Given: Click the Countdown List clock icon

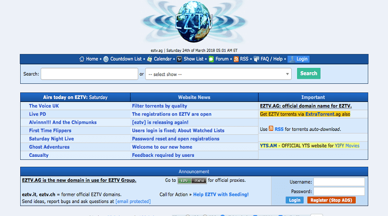Looking at the screenshot, I should pos(106,59).
